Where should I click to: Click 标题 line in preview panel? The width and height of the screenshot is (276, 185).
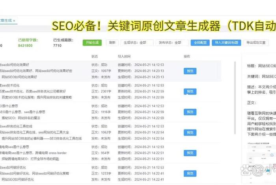tap(261, 66)
